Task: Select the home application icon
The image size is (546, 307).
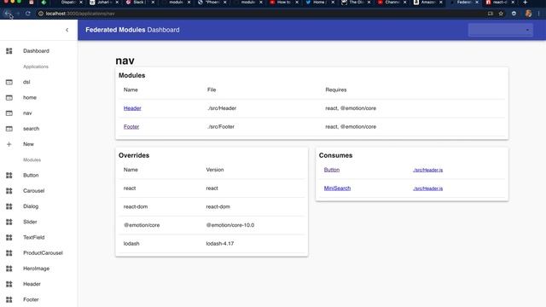Action: 9,98
